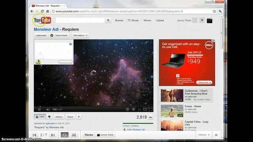Switch player to large size

[x=145, y=110]
